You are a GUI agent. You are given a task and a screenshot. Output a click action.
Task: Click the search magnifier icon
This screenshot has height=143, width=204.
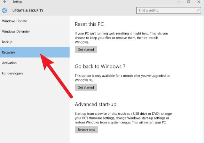(x=198, y=11)
